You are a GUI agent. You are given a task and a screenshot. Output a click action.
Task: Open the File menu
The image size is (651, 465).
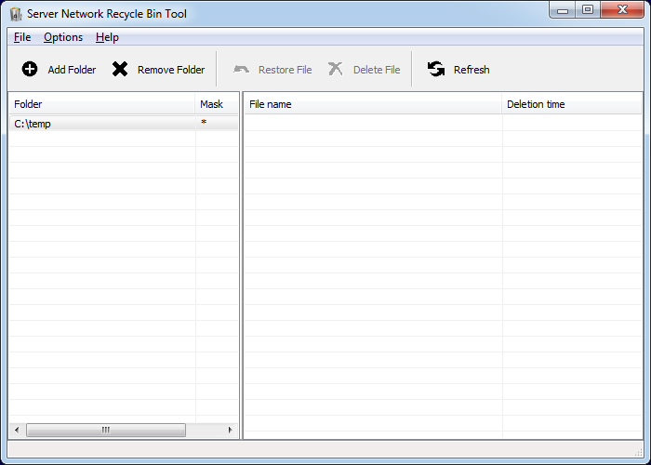point(22,37)
